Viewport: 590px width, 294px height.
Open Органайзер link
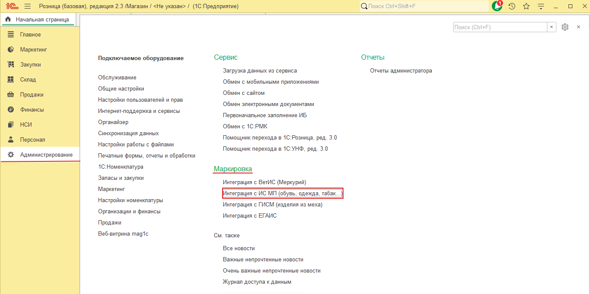click(x=113, y=122)
